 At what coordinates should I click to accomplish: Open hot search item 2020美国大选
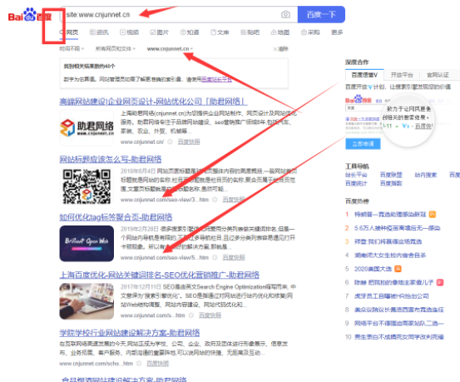tap(373, 269)
